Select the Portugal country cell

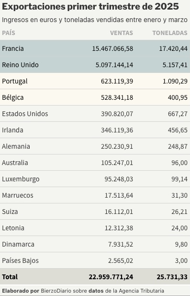coord(15,81)
